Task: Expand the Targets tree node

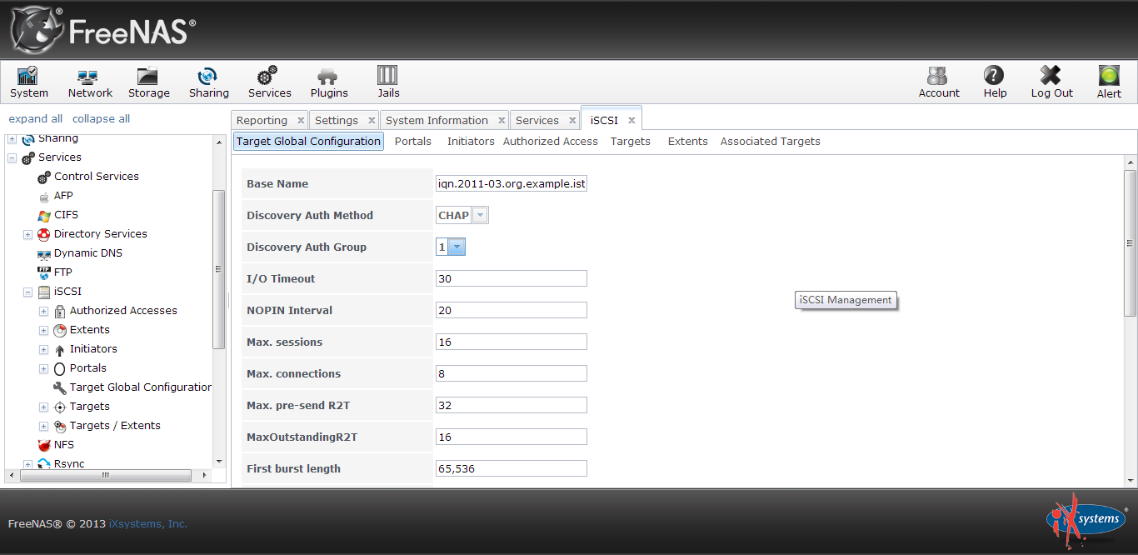Action: pyautogui.click(x=44, y=407)
